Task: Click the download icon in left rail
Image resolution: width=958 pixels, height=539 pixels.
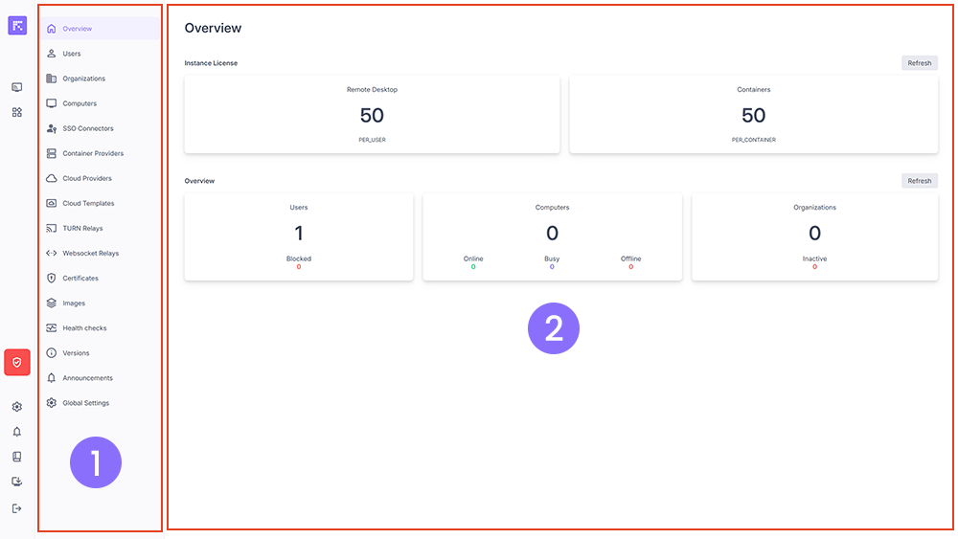Action: (x=17, y=482)
